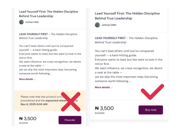Click Joshua Udeh avatar in right card
Image resolution: width=179 pixels, height=134 pixels.
click(x=97, y=25)
